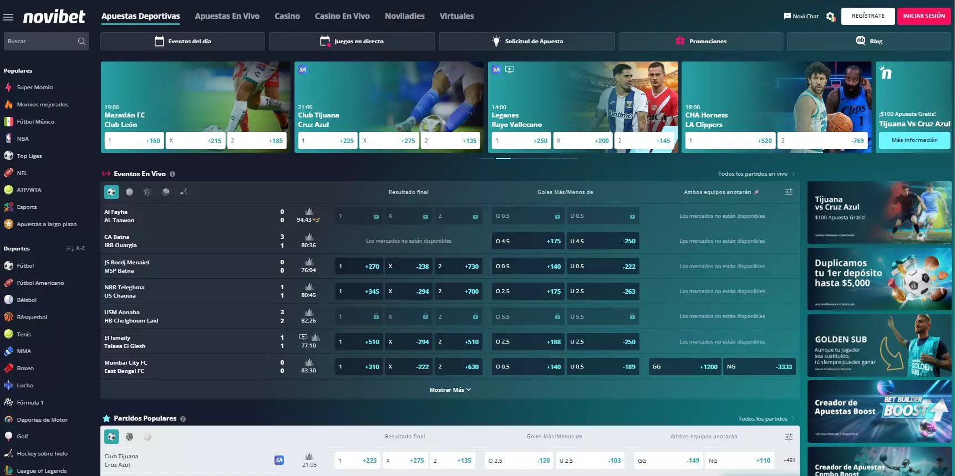Toggle +270 odds for JS Bordj Menaiel
This screenshot has width=955, height=476.
click(358, 267)
